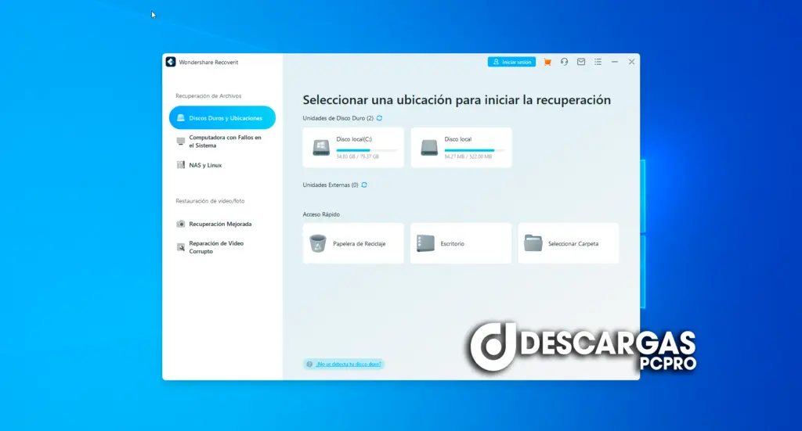The height and width of the screenshot is (431, 802).
Task: Open the orange shopping cart icon
Action: 547,62
